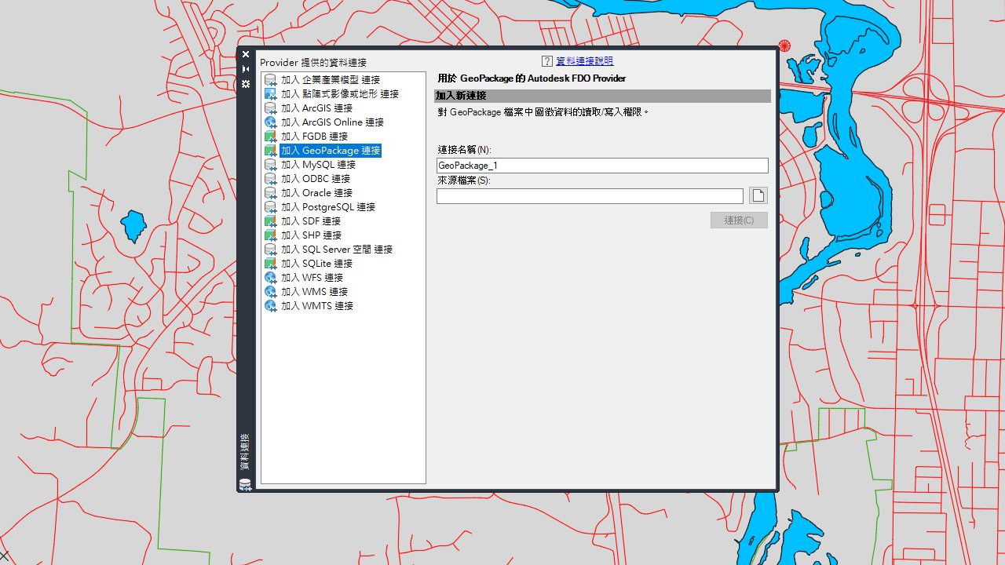Click the 加入新連接 section header

(602, 96)
